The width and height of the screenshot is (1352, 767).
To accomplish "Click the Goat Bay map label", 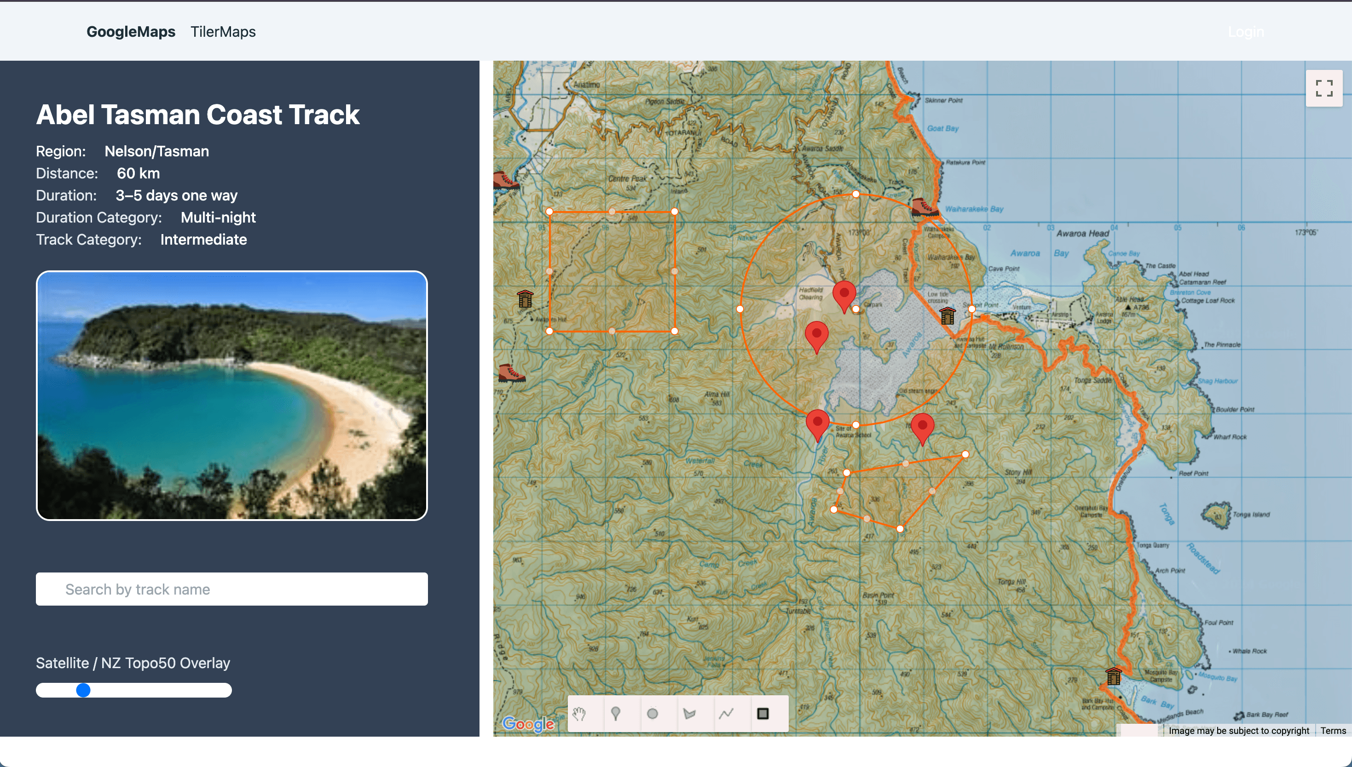I will tap(943, 128).
